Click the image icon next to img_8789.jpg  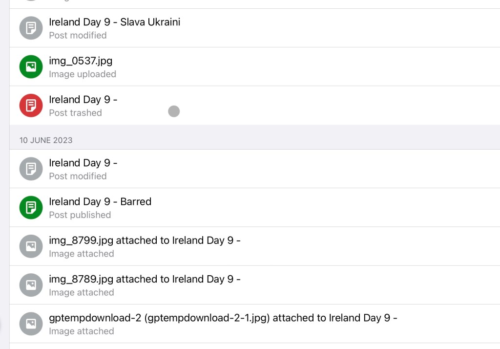(x=31, y=285)
